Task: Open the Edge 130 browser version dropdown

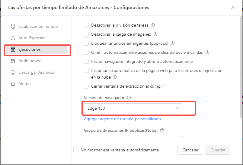Action: pyautogui.click(x=133, y=108)
